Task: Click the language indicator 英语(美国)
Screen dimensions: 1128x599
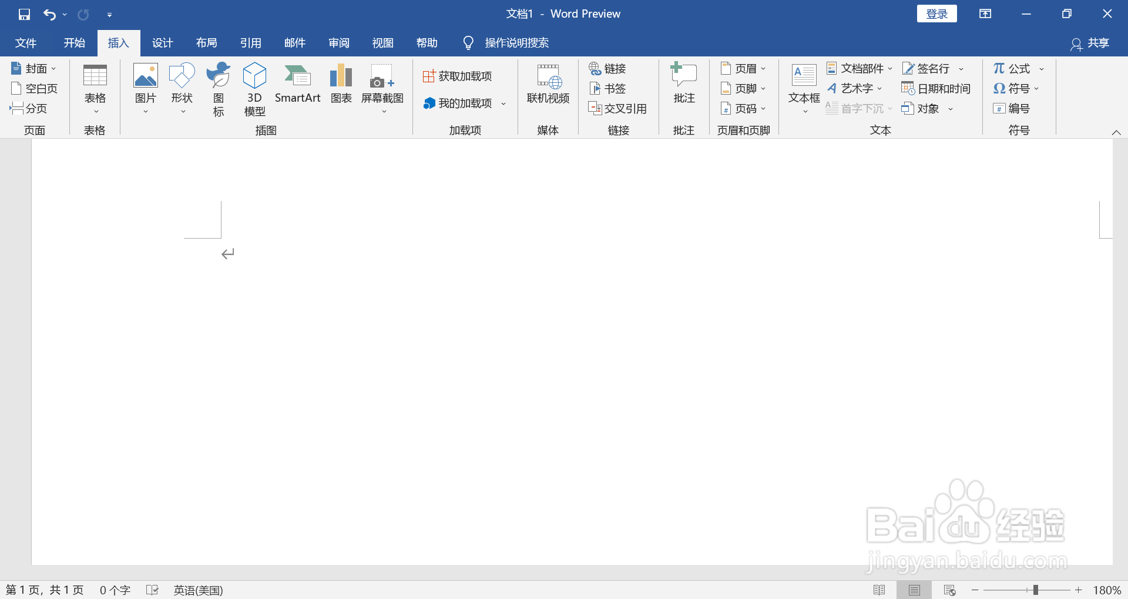Action: pyautogui.click(x=198, y=590)
